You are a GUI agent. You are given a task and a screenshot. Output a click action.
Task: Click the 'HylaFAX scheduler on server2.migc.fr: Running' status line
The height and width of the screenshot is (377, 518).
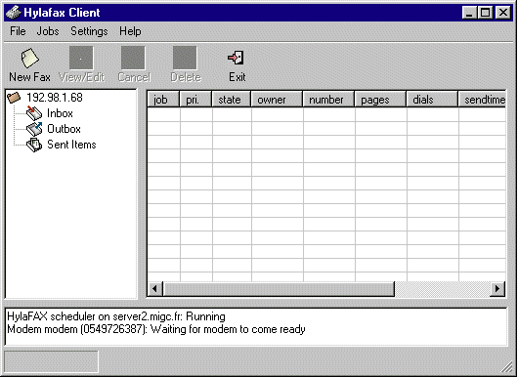(x=116, y=316)
